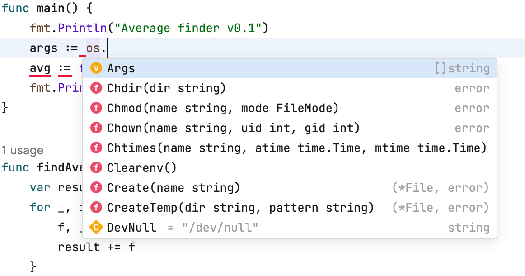Pick the Chmod completion entry

click(222, 108)
